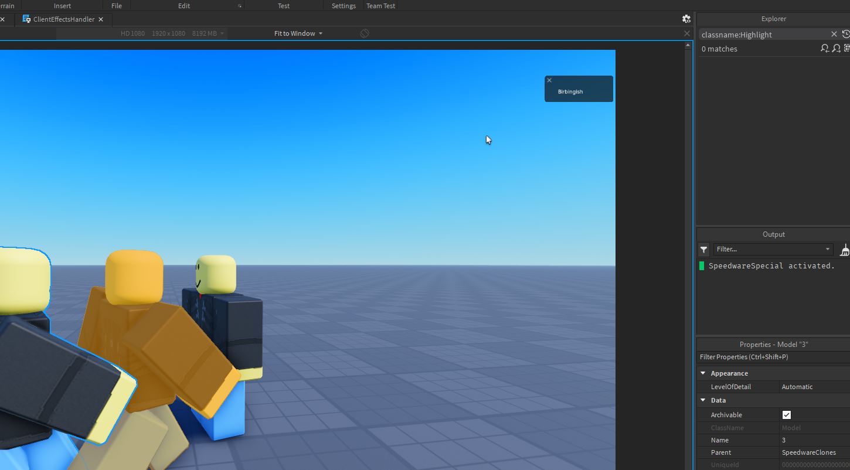This screenshot has height=470, width=850.
Task: Open the advanced Explorer search options icon
Action: [x=846, y=49]
